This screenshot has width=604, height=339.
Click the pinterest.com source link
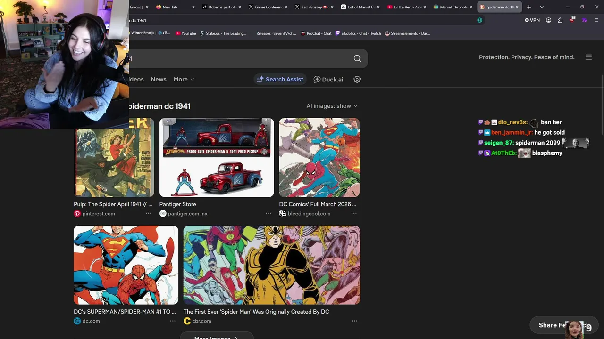(99, 214)
